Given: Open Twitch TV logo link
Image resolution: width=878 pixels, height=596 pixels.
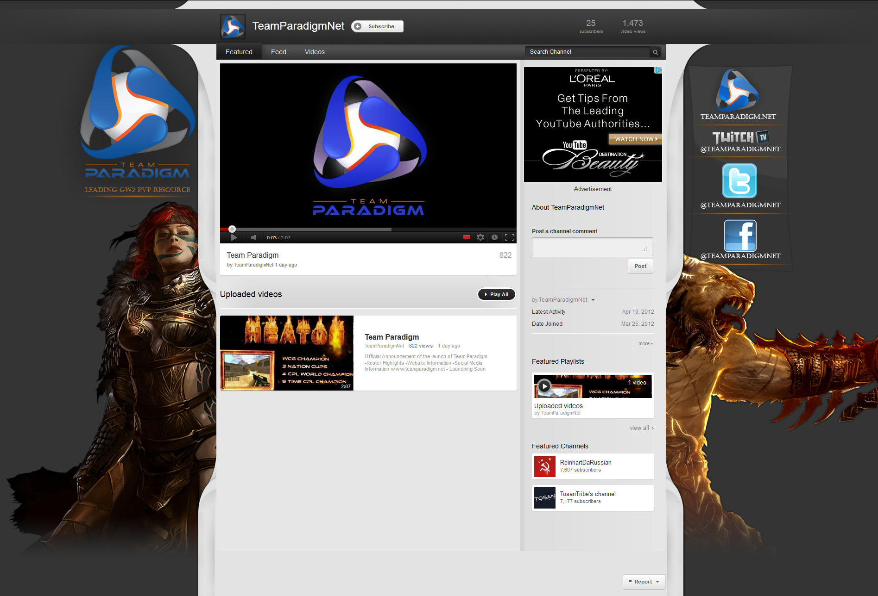Looking at the screenshot, I should (x=740, y=137).
